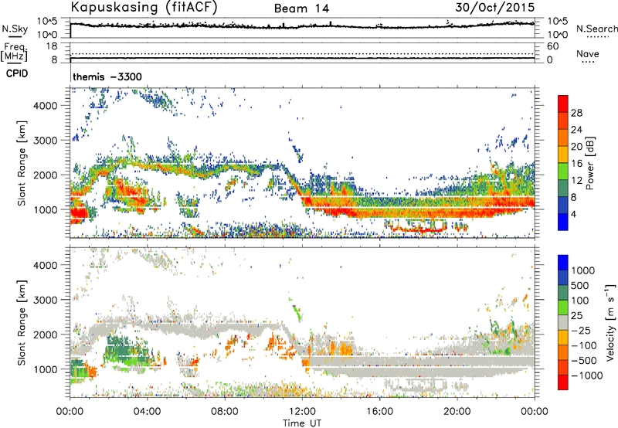Image resolution: width=618 pixels, height=428 pixels.
Task: Click the "4000" tick on the power panel
Action: click(x=45, y=106)
